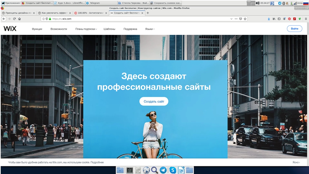309x174 pixels.
Task: Go back using browser back arrow
Action: (4, 19)
